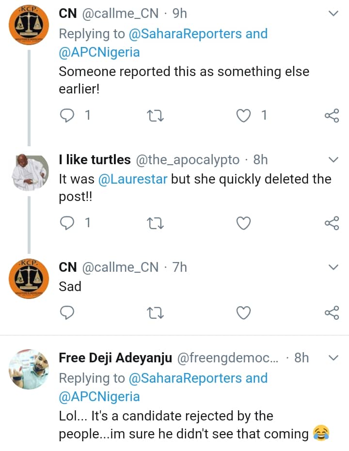The width and height of the screenshot is (349, 451).
Task: Open @APCNigeria link in Free Deji's reply
Action: coord(98,397)
